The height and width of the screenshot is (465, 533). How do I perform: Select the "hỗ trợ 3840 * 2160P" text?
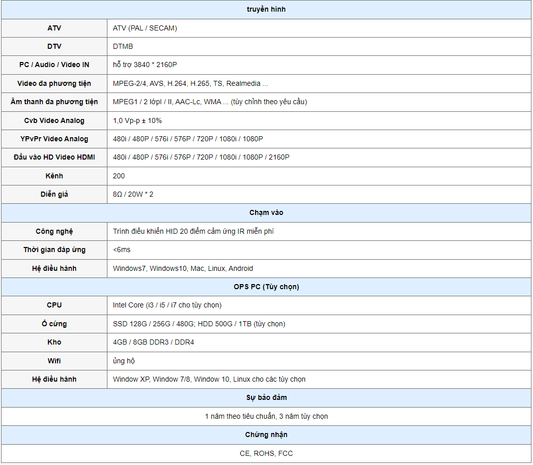tap(145, 65)
